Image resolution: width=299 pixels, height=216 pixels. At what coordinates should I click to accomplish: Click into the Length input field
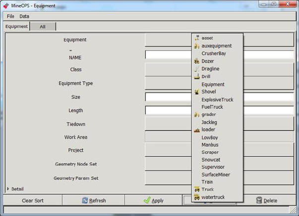tap(219, 110)
